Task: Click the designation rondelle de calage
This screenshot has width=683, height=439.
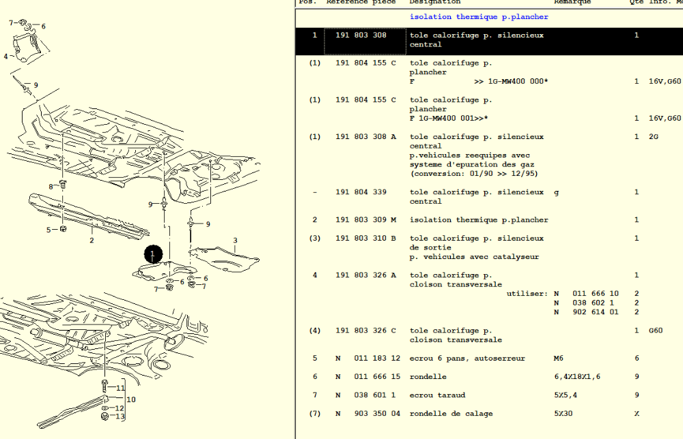Action: click(451, 413)
